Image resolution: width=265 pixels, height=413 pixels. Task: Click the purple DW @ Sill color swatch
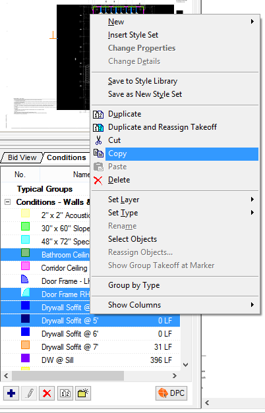coord(25,358)
